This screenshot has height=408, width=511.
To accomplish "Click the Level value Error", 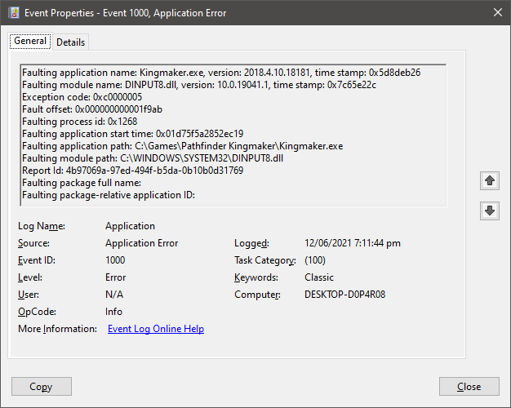I will (115, 277).
